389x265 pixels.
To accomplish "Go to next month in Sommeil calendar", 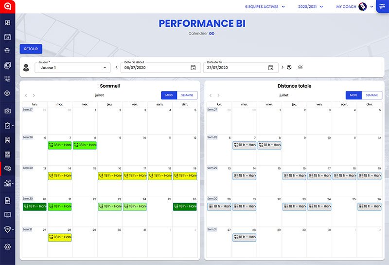I will tap(34, 95).
